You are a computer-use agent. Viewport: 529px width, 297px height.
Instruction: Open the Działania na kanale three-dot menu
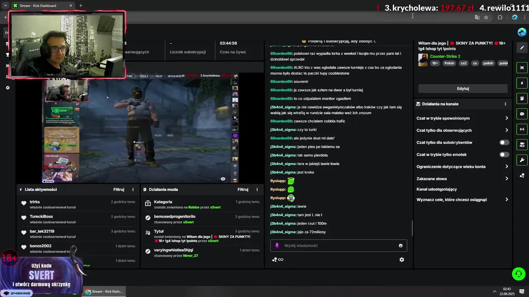click(x=505, y=104)
